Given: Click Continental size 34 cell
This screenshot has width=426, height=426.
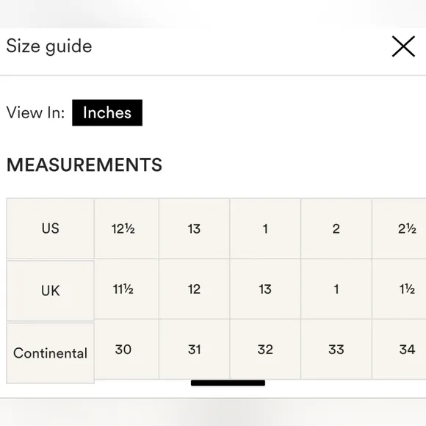Looking at the screenshot, I should 399,350.
